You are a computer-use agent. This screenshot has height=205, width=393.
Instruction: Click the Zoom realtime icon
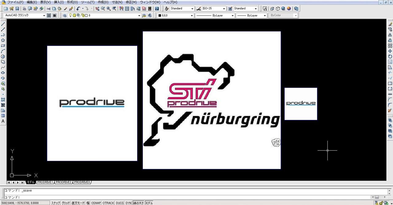(103, 9)
